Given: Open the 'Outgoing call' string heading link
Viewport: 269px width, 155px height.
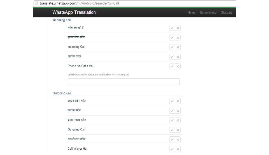Looking at the screenshot, I should [x=62, y=93].
